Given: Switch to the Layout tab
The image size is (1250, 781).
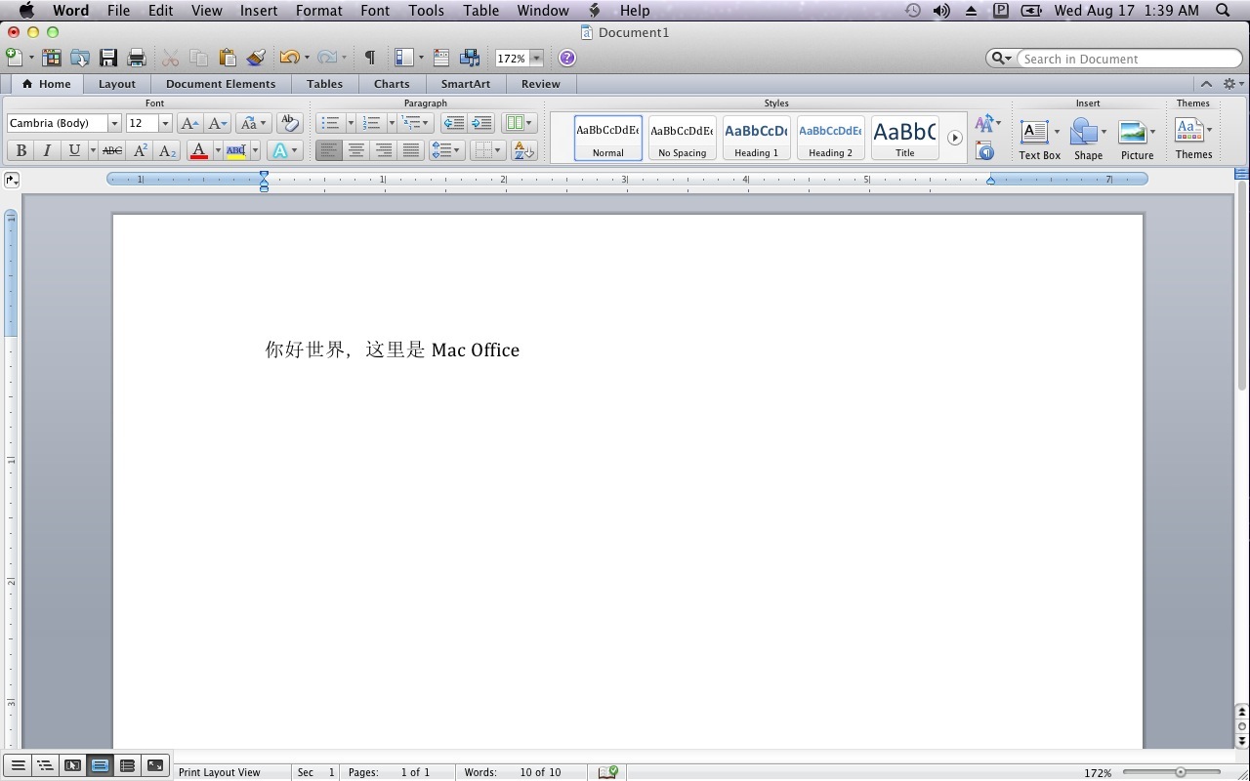Looking at the screenshot, I should [x=117, y=84].
